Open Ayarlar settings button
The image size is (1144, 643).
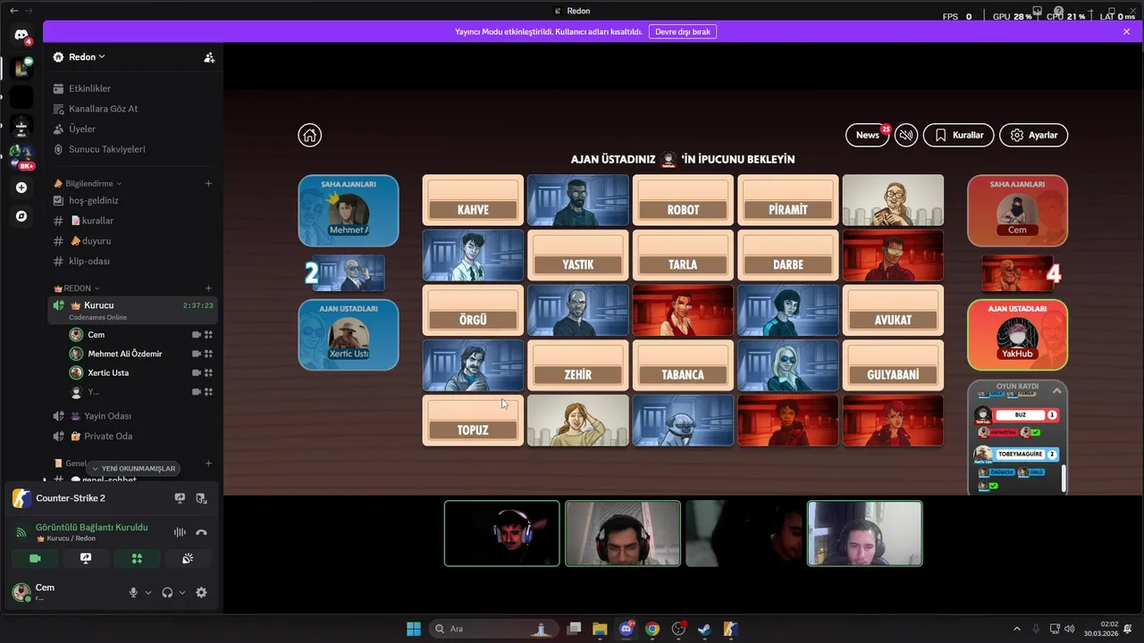[1033, 135]
